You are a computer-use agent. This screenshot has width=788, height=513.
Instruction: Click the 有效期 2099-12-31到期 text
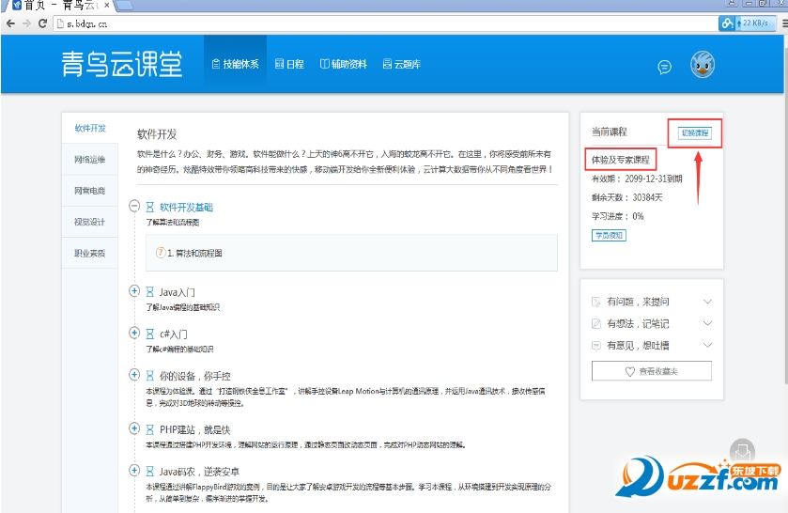tap(637, 179)
